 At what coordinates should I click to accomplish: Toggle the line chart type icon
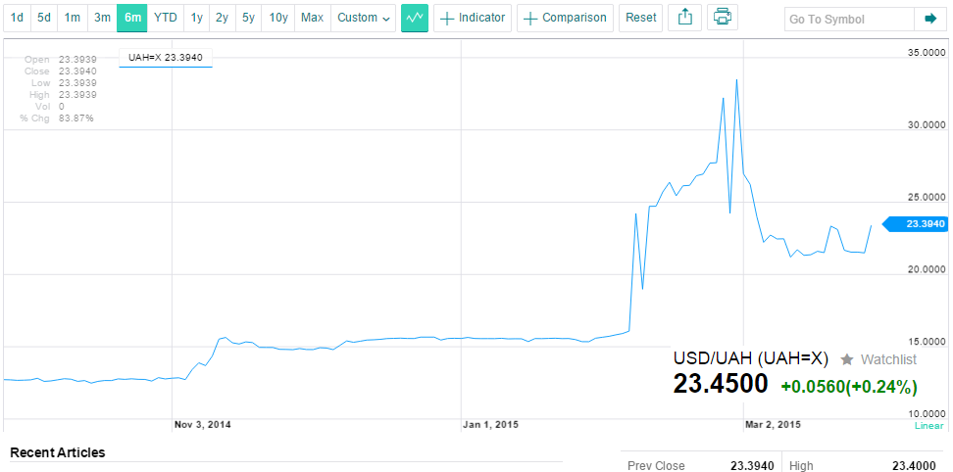tap(415, 18)
